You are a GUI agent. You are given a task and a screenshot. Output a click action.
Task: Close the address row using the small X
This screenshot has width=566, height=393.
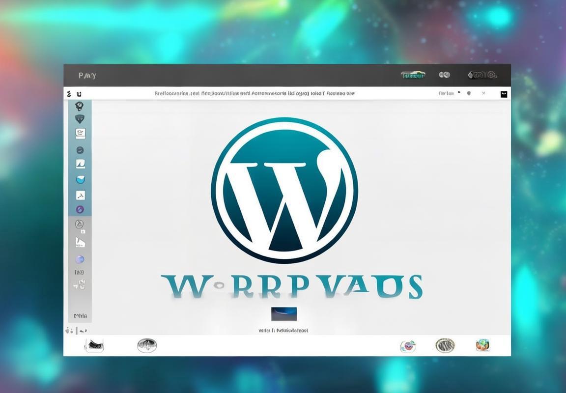point(483,93)
